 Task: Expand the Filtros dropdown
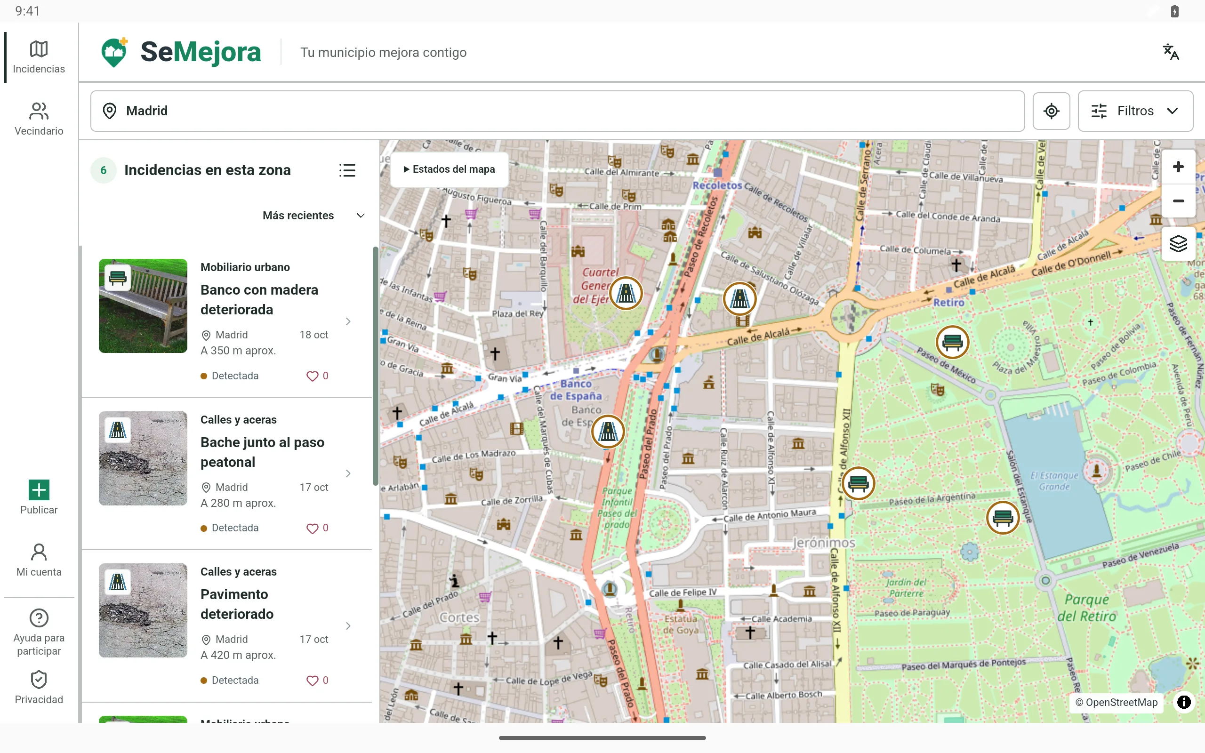(x=1135, y=111)
